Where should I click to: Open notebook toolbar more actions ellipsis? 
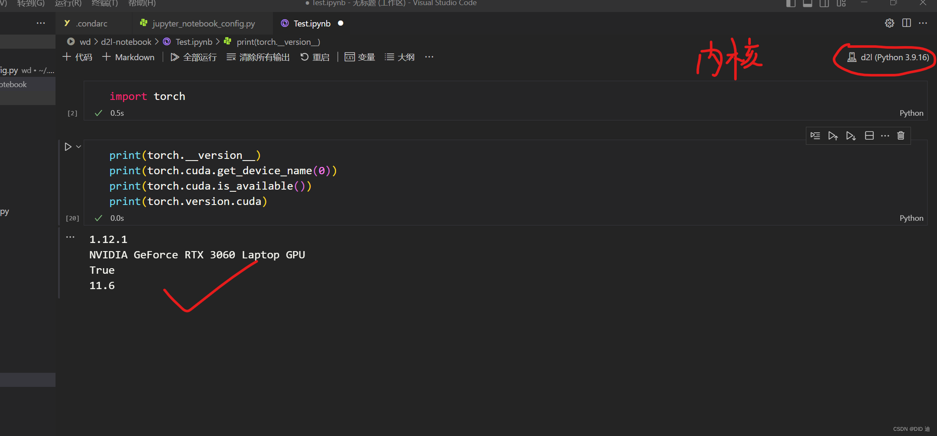[x=429, y=57]
